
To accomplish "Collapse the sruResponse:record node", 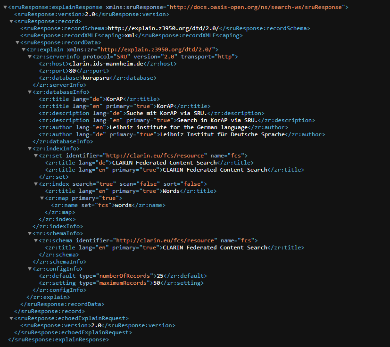I will (x=11, y=22).
